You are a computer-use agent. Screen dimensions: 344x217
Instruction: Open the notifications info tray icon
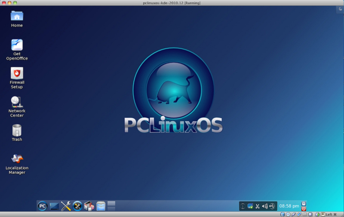click(x=243, y=206)
